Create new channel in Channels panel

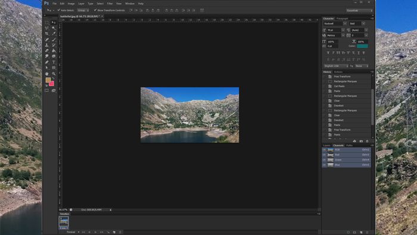tap(361, 233)
